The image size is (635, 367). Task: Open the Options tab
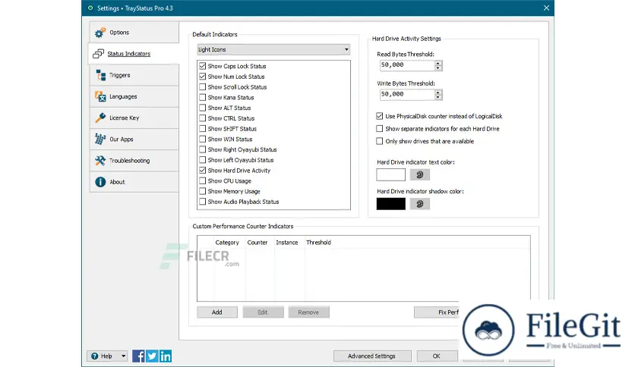[x=134, y=33]
